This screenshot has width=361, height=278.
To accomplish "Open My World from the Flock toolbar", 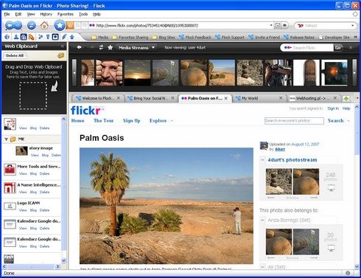I will coord(7,37).
